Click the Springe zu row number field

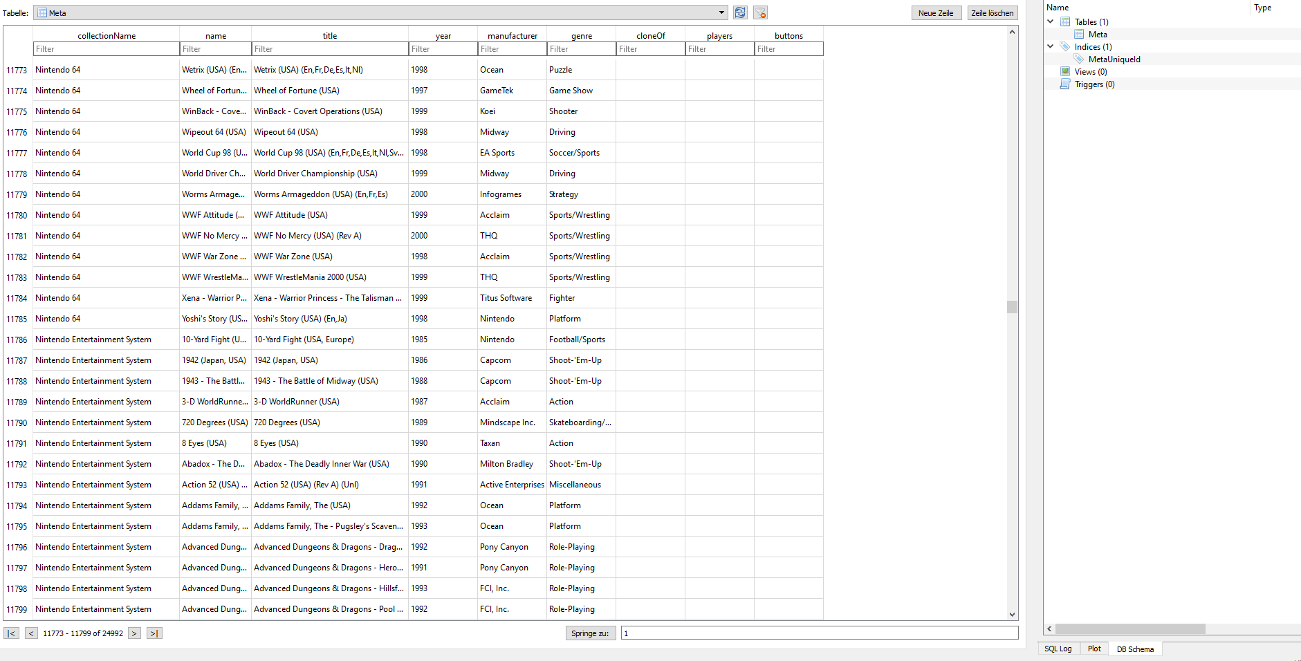[x=820, y=633]
